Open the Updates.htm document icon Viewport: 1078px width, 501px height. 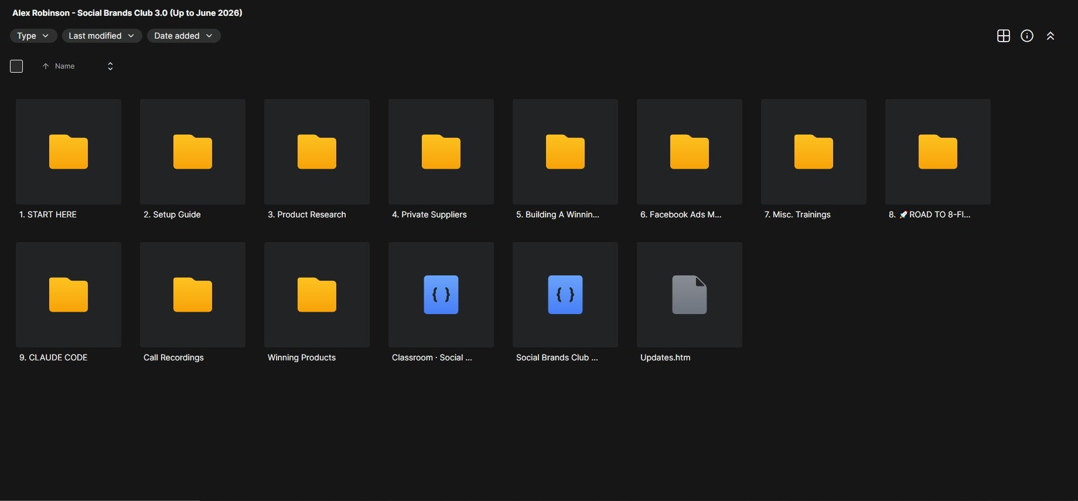(690, 295)
